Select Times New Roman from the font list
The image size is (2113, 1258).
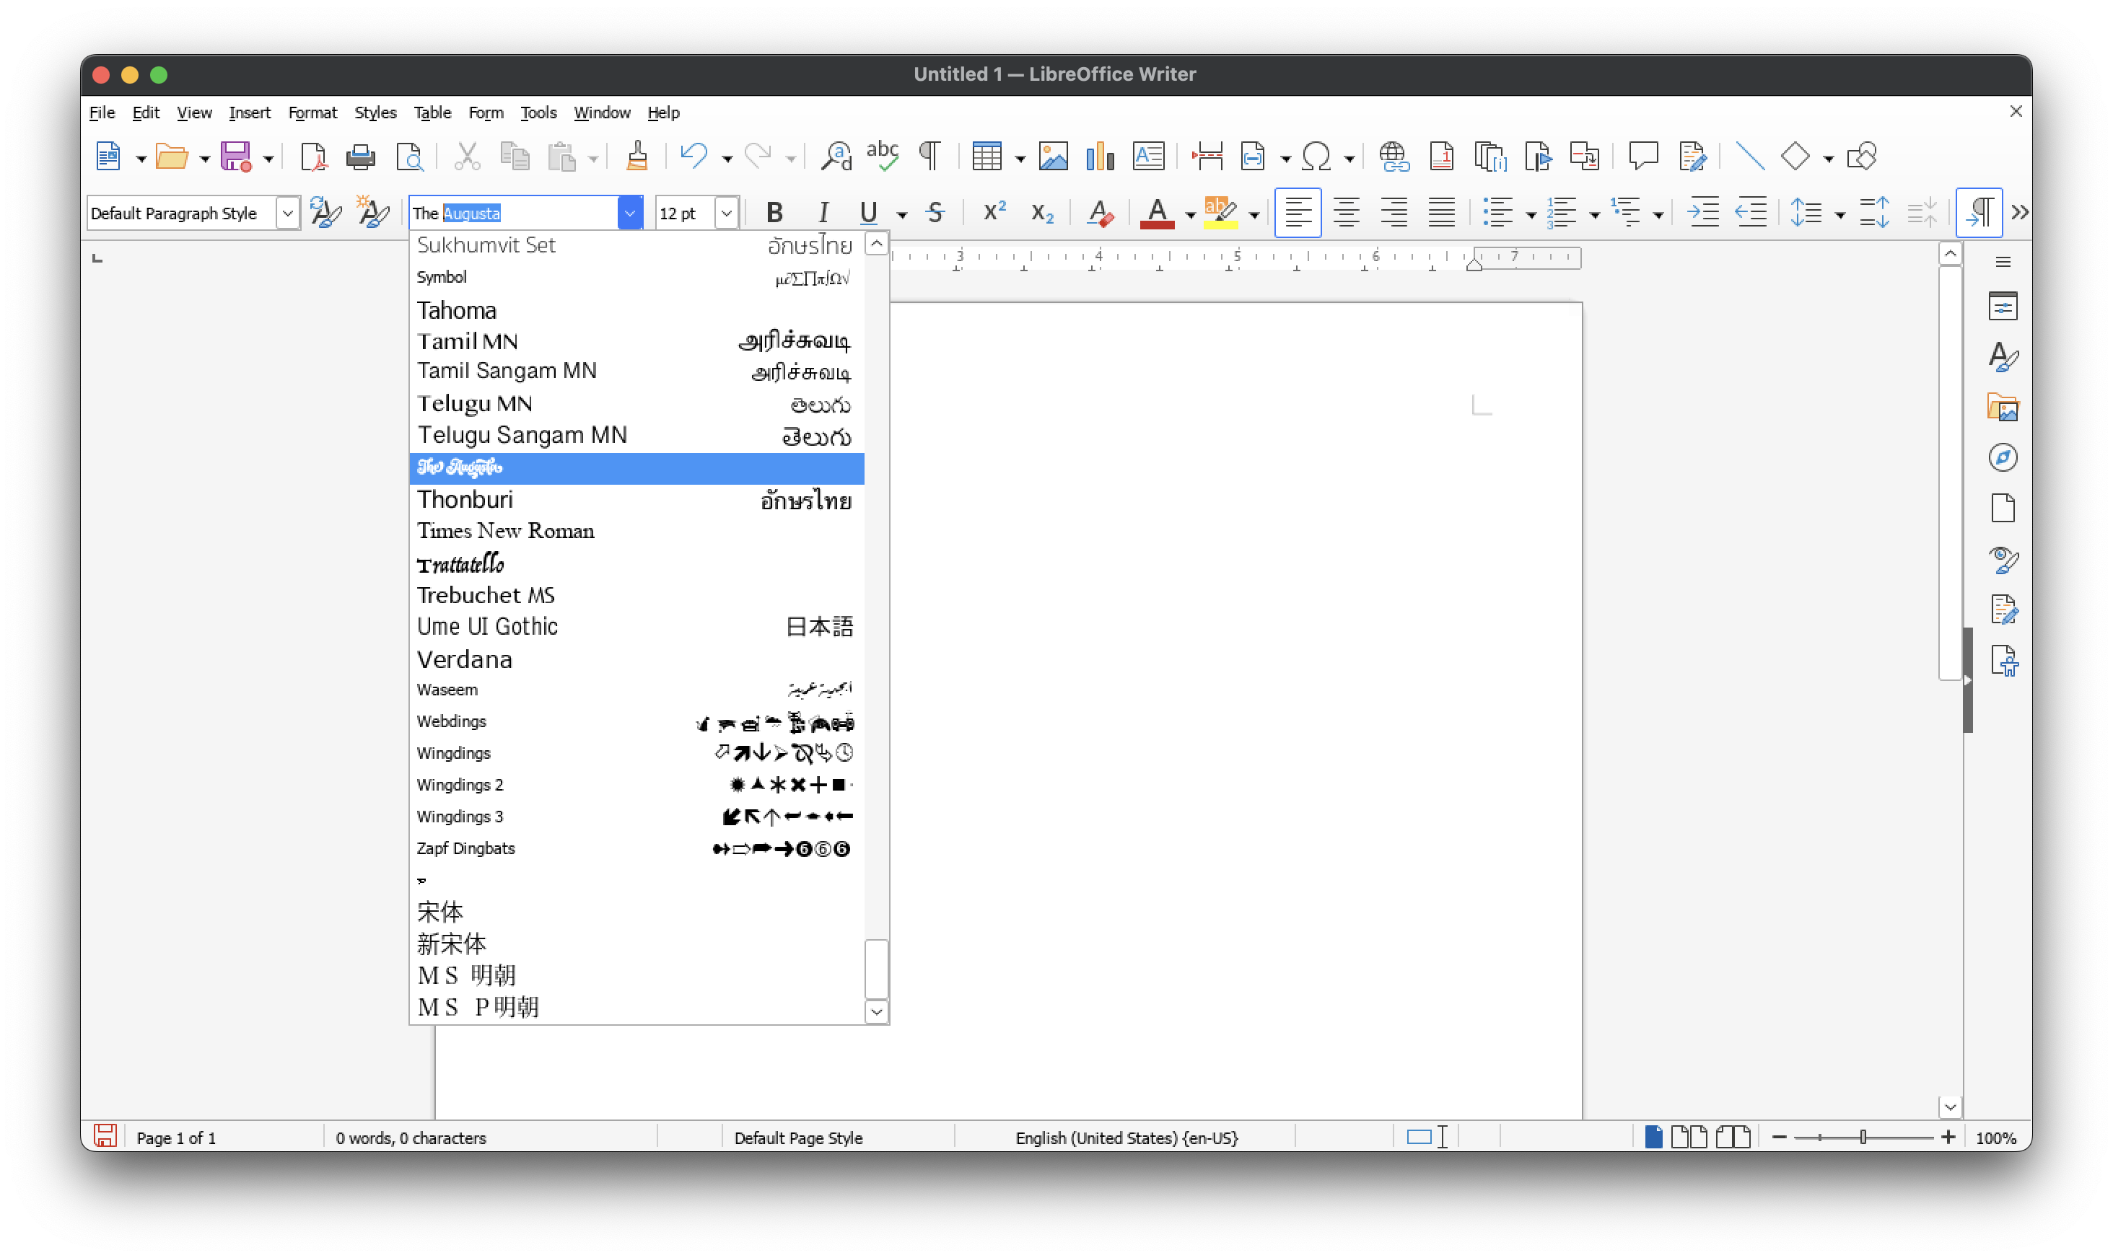(x=506, y=531)
